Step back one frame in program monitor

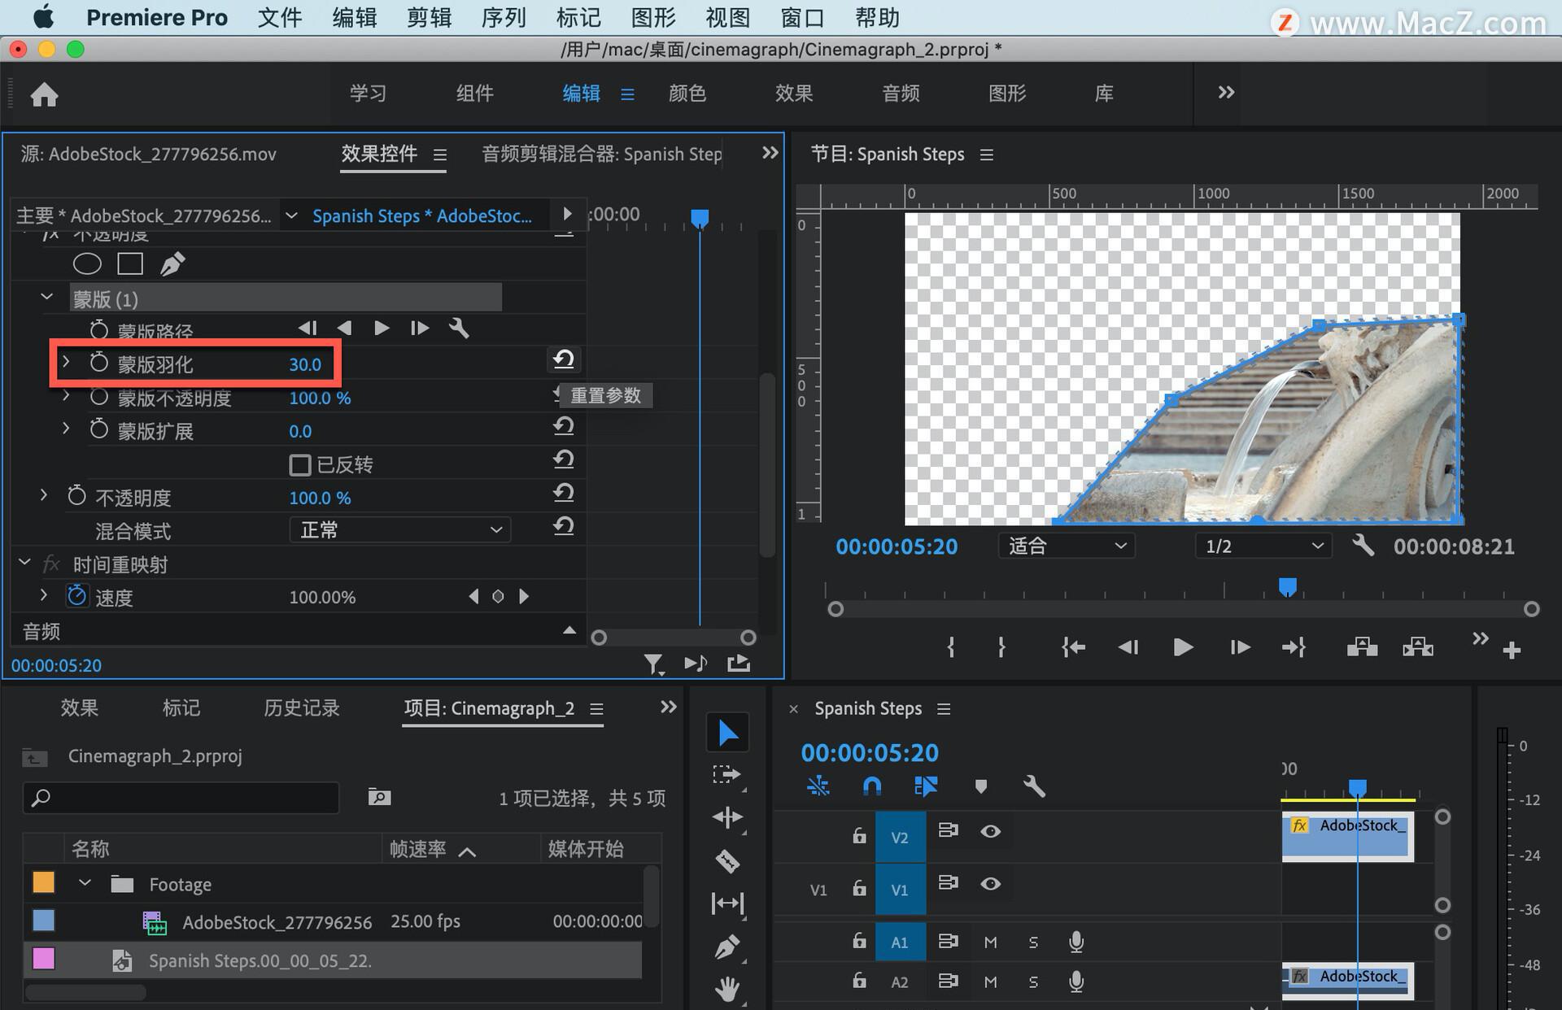click(x=1128, y=647)
